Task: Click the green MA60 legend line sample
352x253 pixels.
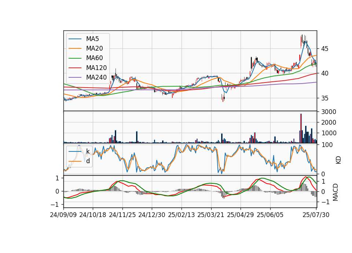Action: tap(75, 58)
